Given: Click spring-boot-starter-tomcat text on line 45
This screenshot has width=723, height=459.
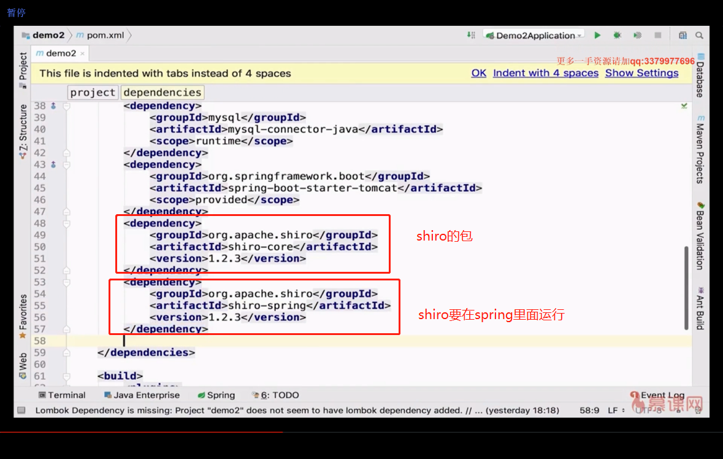Looking at the screenshot, I should pyautogui.click(x=312, y=188).
